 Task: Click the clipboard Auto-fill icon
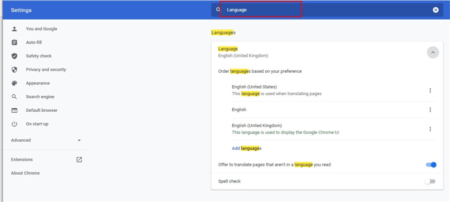[x=14, y=42]
